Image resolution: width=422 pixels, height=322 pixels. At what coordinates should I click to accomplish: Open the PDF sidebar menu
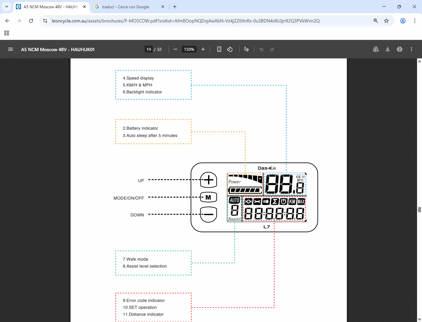11,49
